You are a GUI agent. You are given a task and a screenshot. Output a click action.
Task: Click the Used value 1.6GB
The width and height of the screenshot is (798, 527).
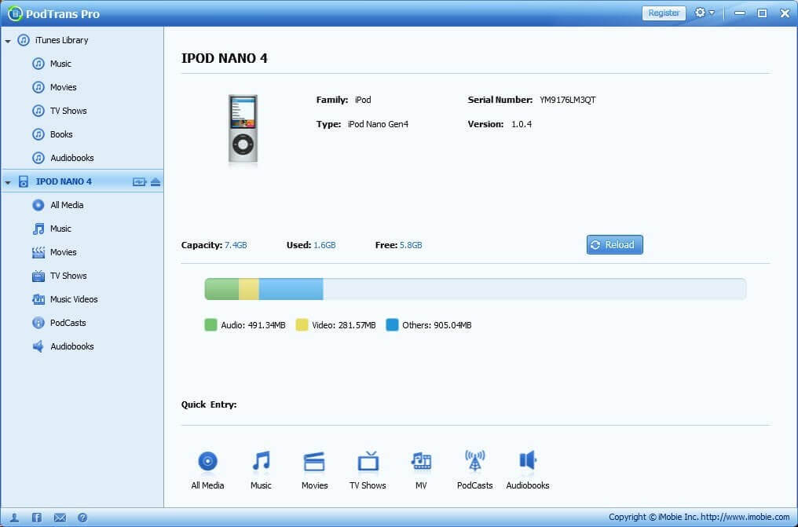[324, 245]
